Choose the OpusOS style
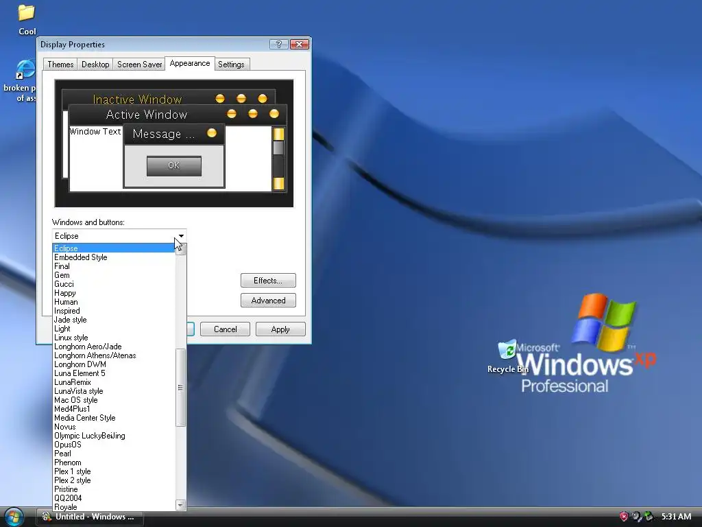The image size is (702, 527). [x=113, y=445]
